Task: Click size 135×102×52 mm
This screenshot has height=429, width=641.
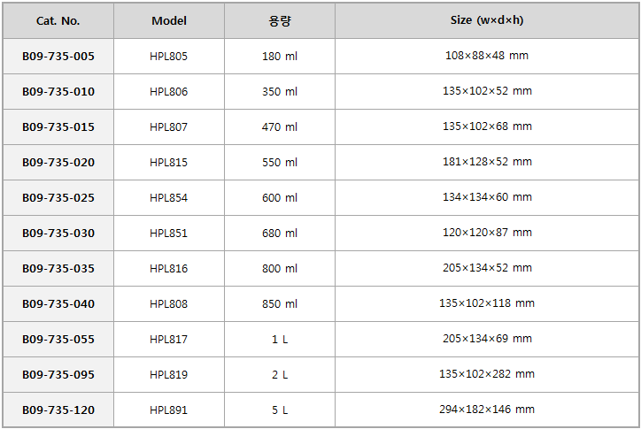Action: click(487, 91)
